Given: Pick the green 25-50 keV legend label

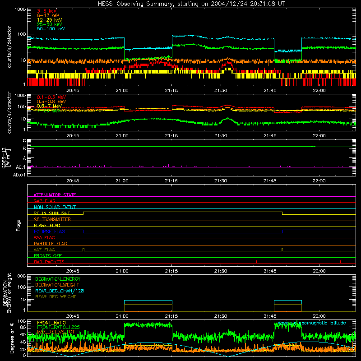Looking at the screenshot, I should pos(50,24).
